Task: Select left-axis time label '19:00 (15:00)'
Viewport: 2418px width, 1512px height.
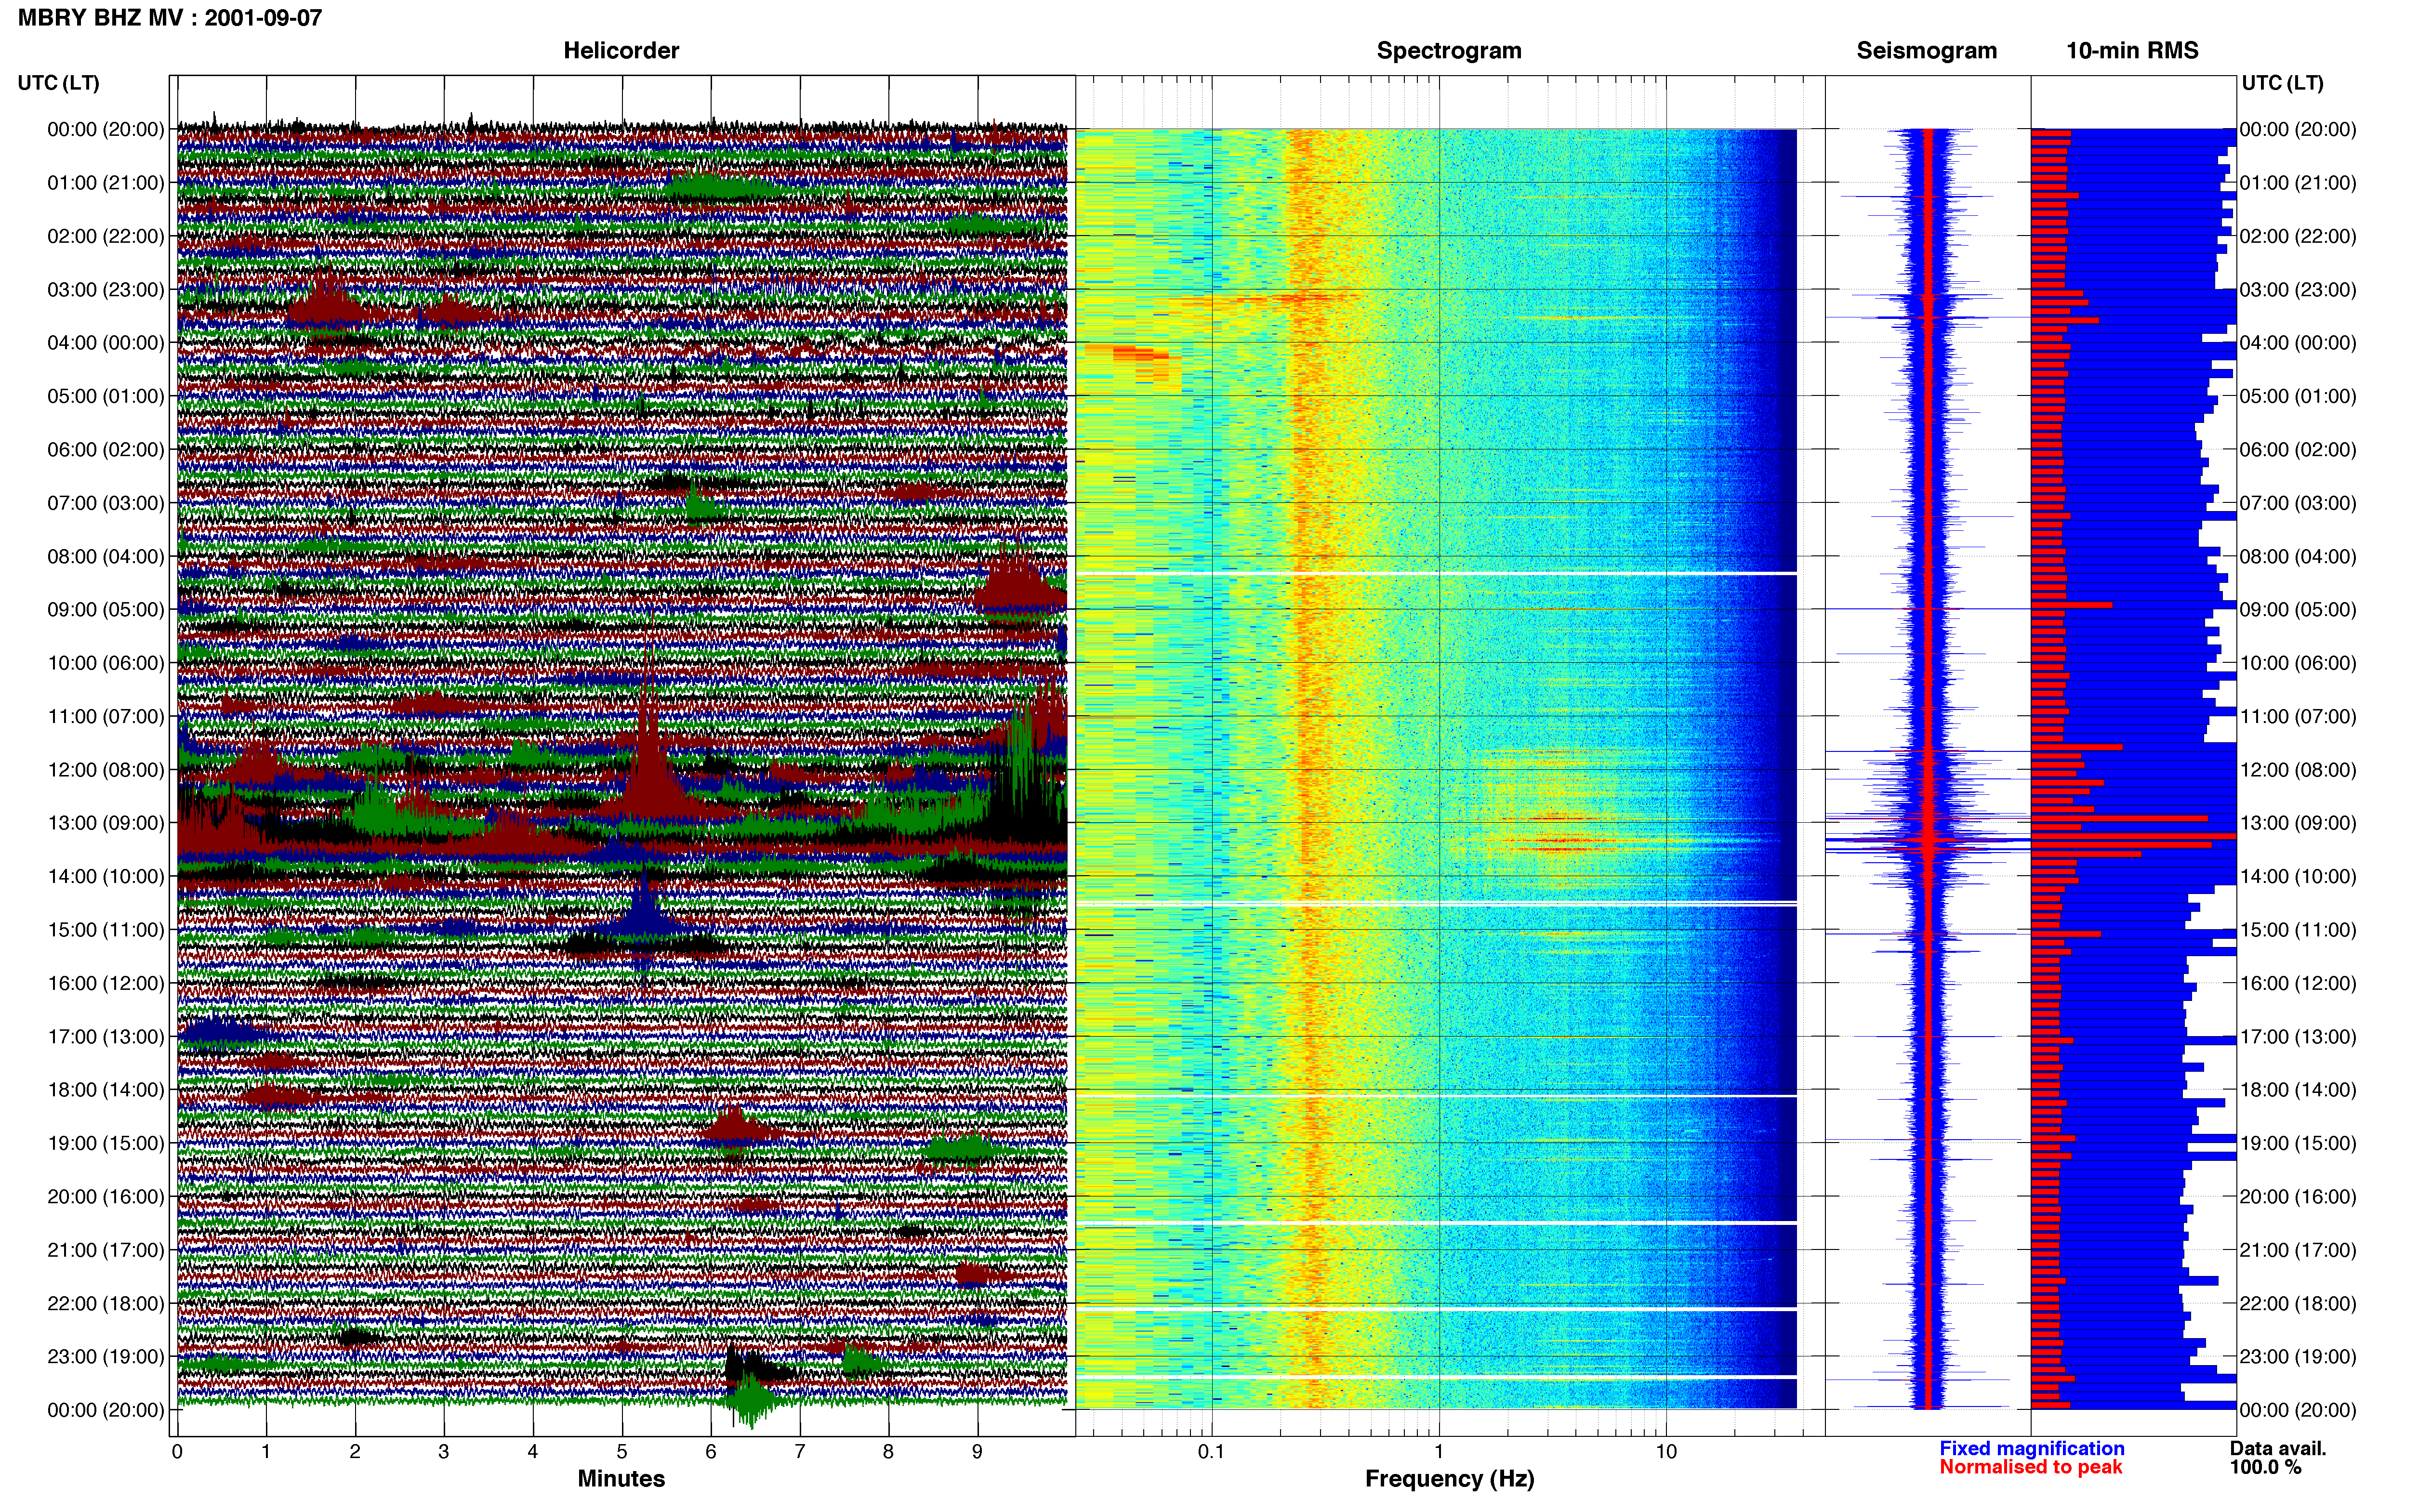Action: pyautogui.click(x=106, y=1143)
